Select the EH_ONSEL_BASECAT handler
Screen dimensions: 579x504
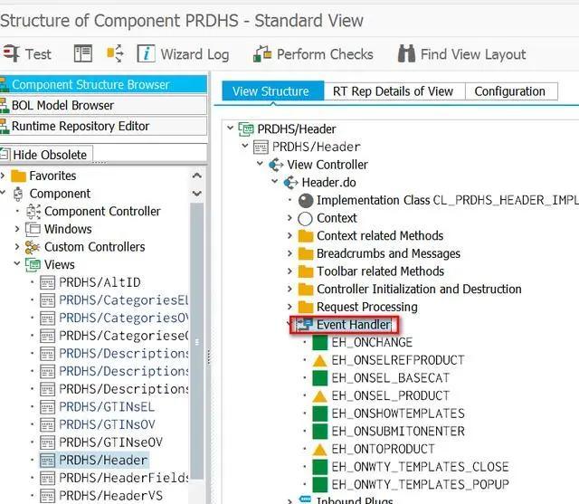[x=391, y=377]
